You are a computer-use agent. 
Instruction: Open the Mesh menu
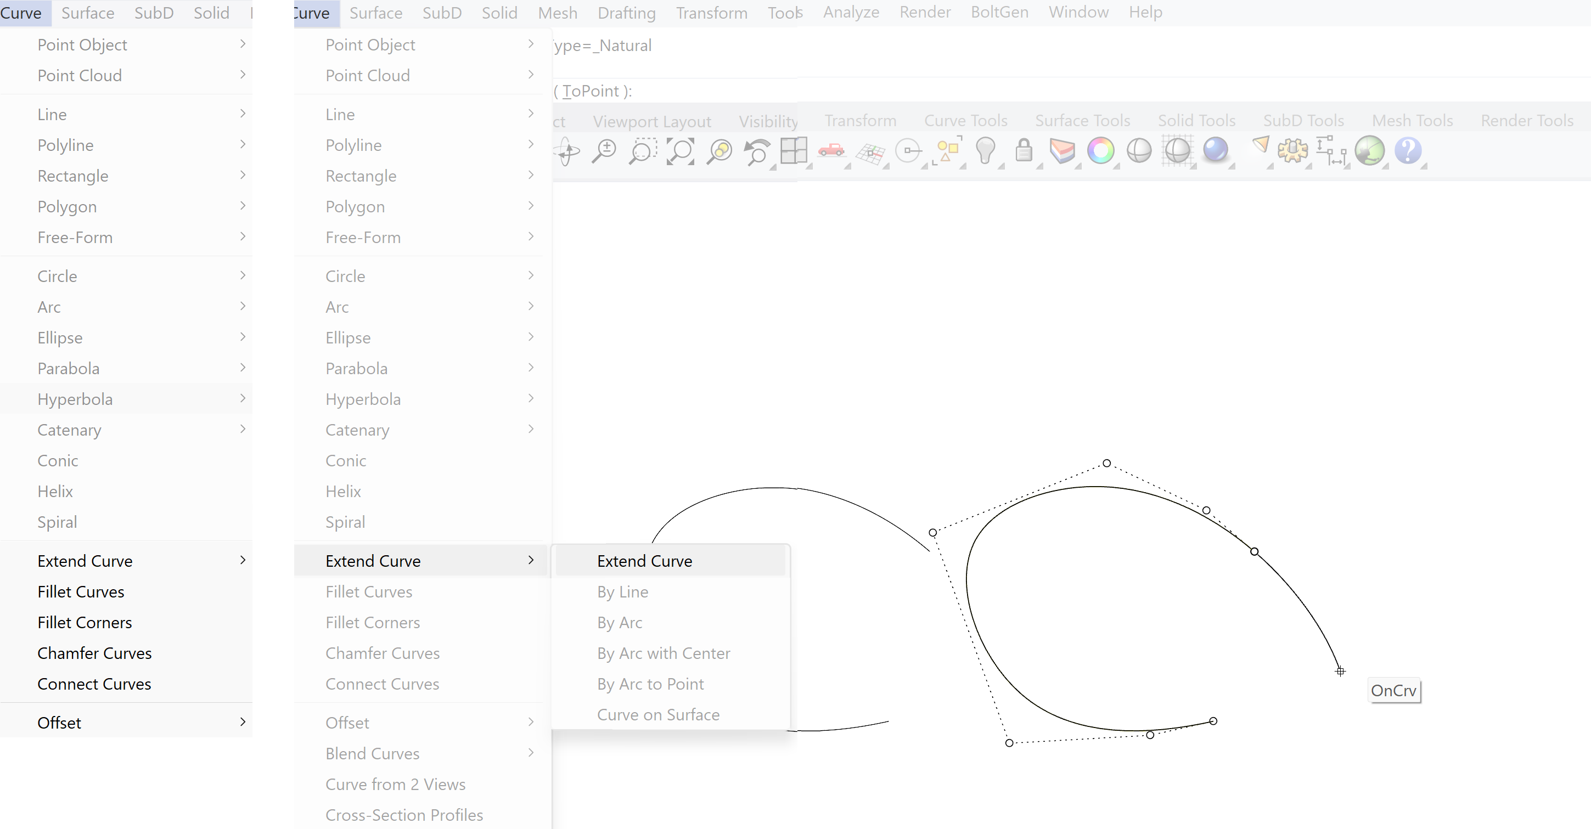pyautogui.click(x=558, y=13)
